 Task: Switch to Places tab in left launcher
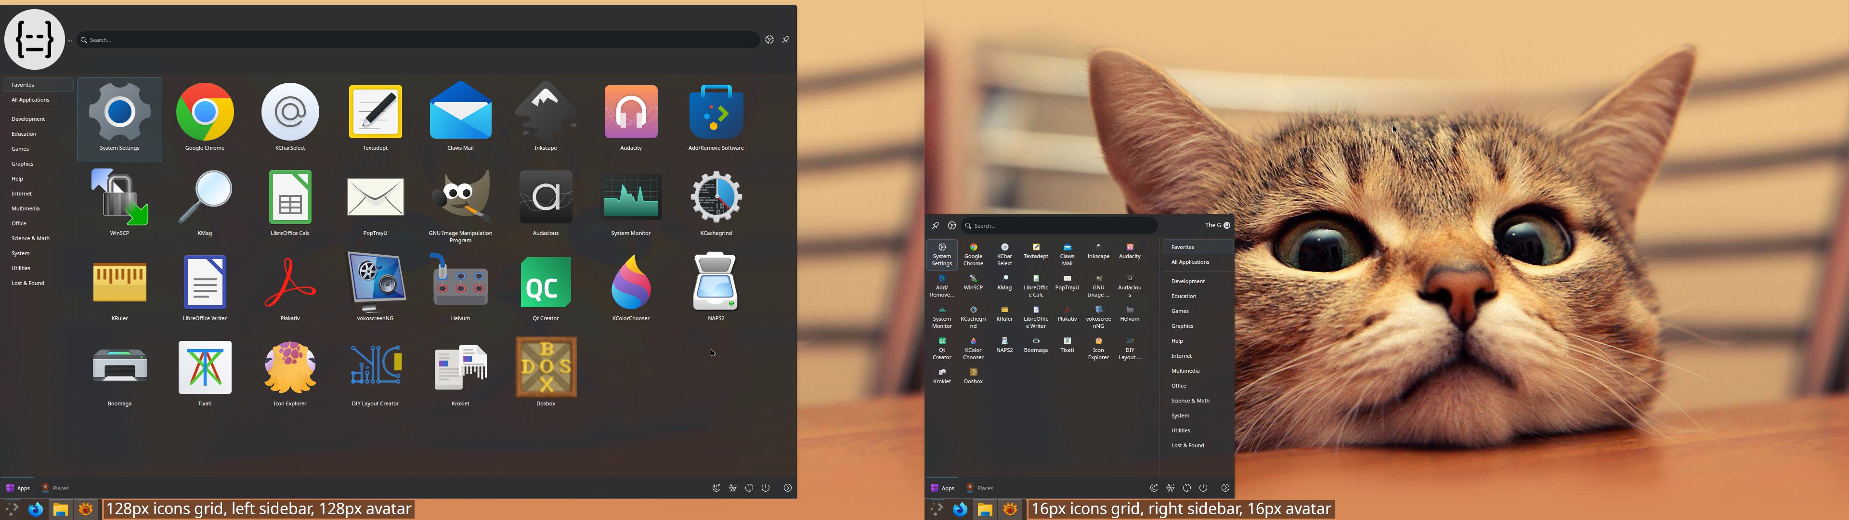(56, 488)
